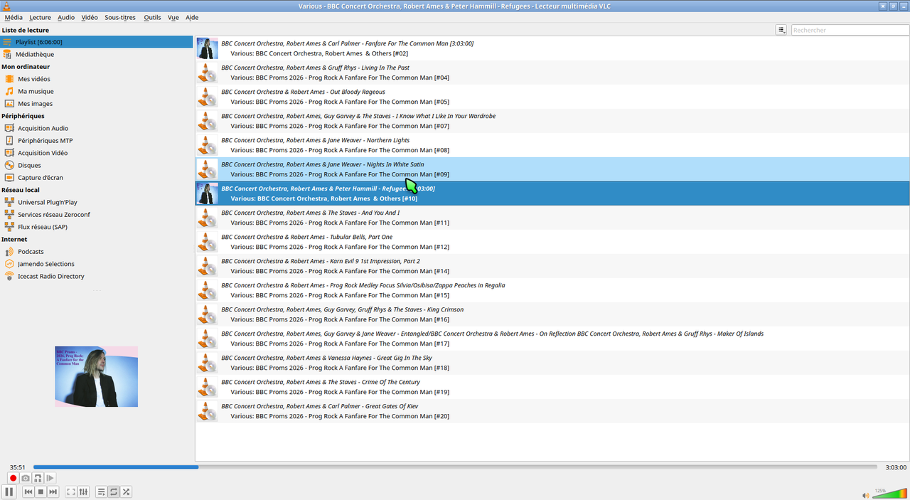Viewport: 910px width, 500px height.
Task: Click elapsed time 35:51
Action: click(x=18, y=467)
